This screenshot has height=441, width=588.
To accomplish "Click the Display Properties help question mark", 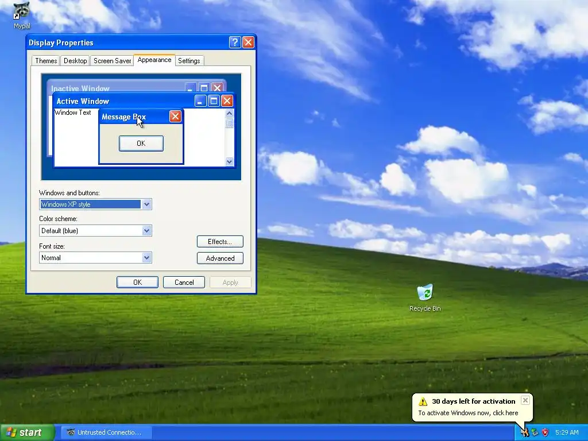I will coord(235,42).
